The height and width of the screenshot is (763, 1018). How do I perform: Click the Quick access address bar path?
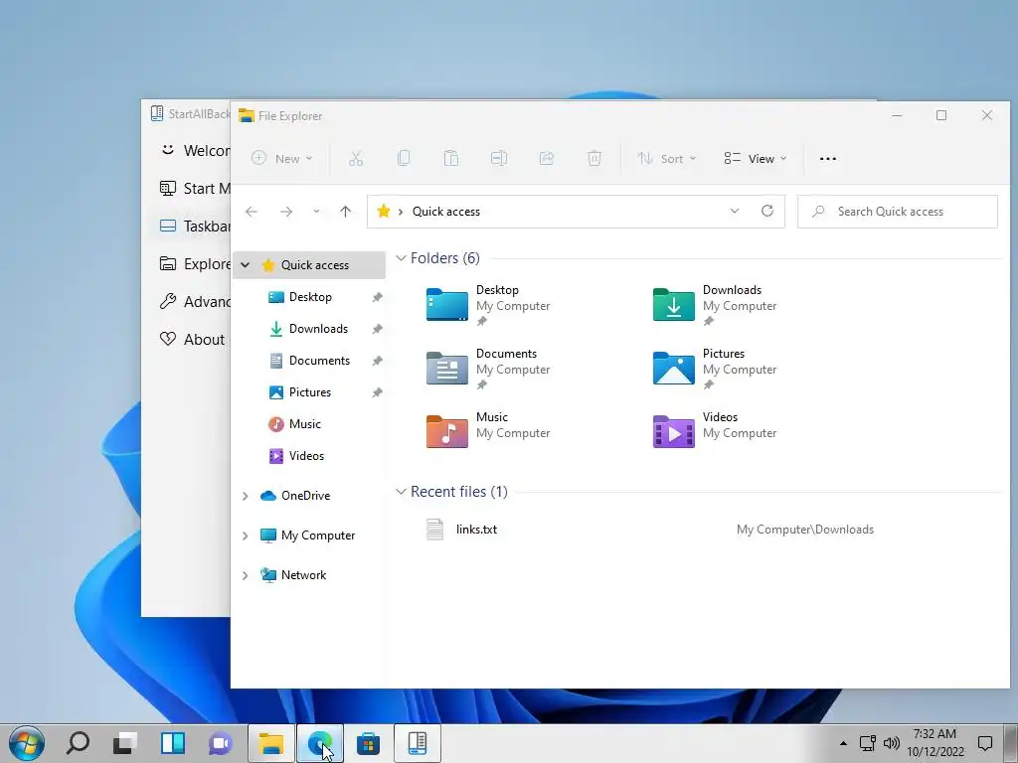(446, 212)
